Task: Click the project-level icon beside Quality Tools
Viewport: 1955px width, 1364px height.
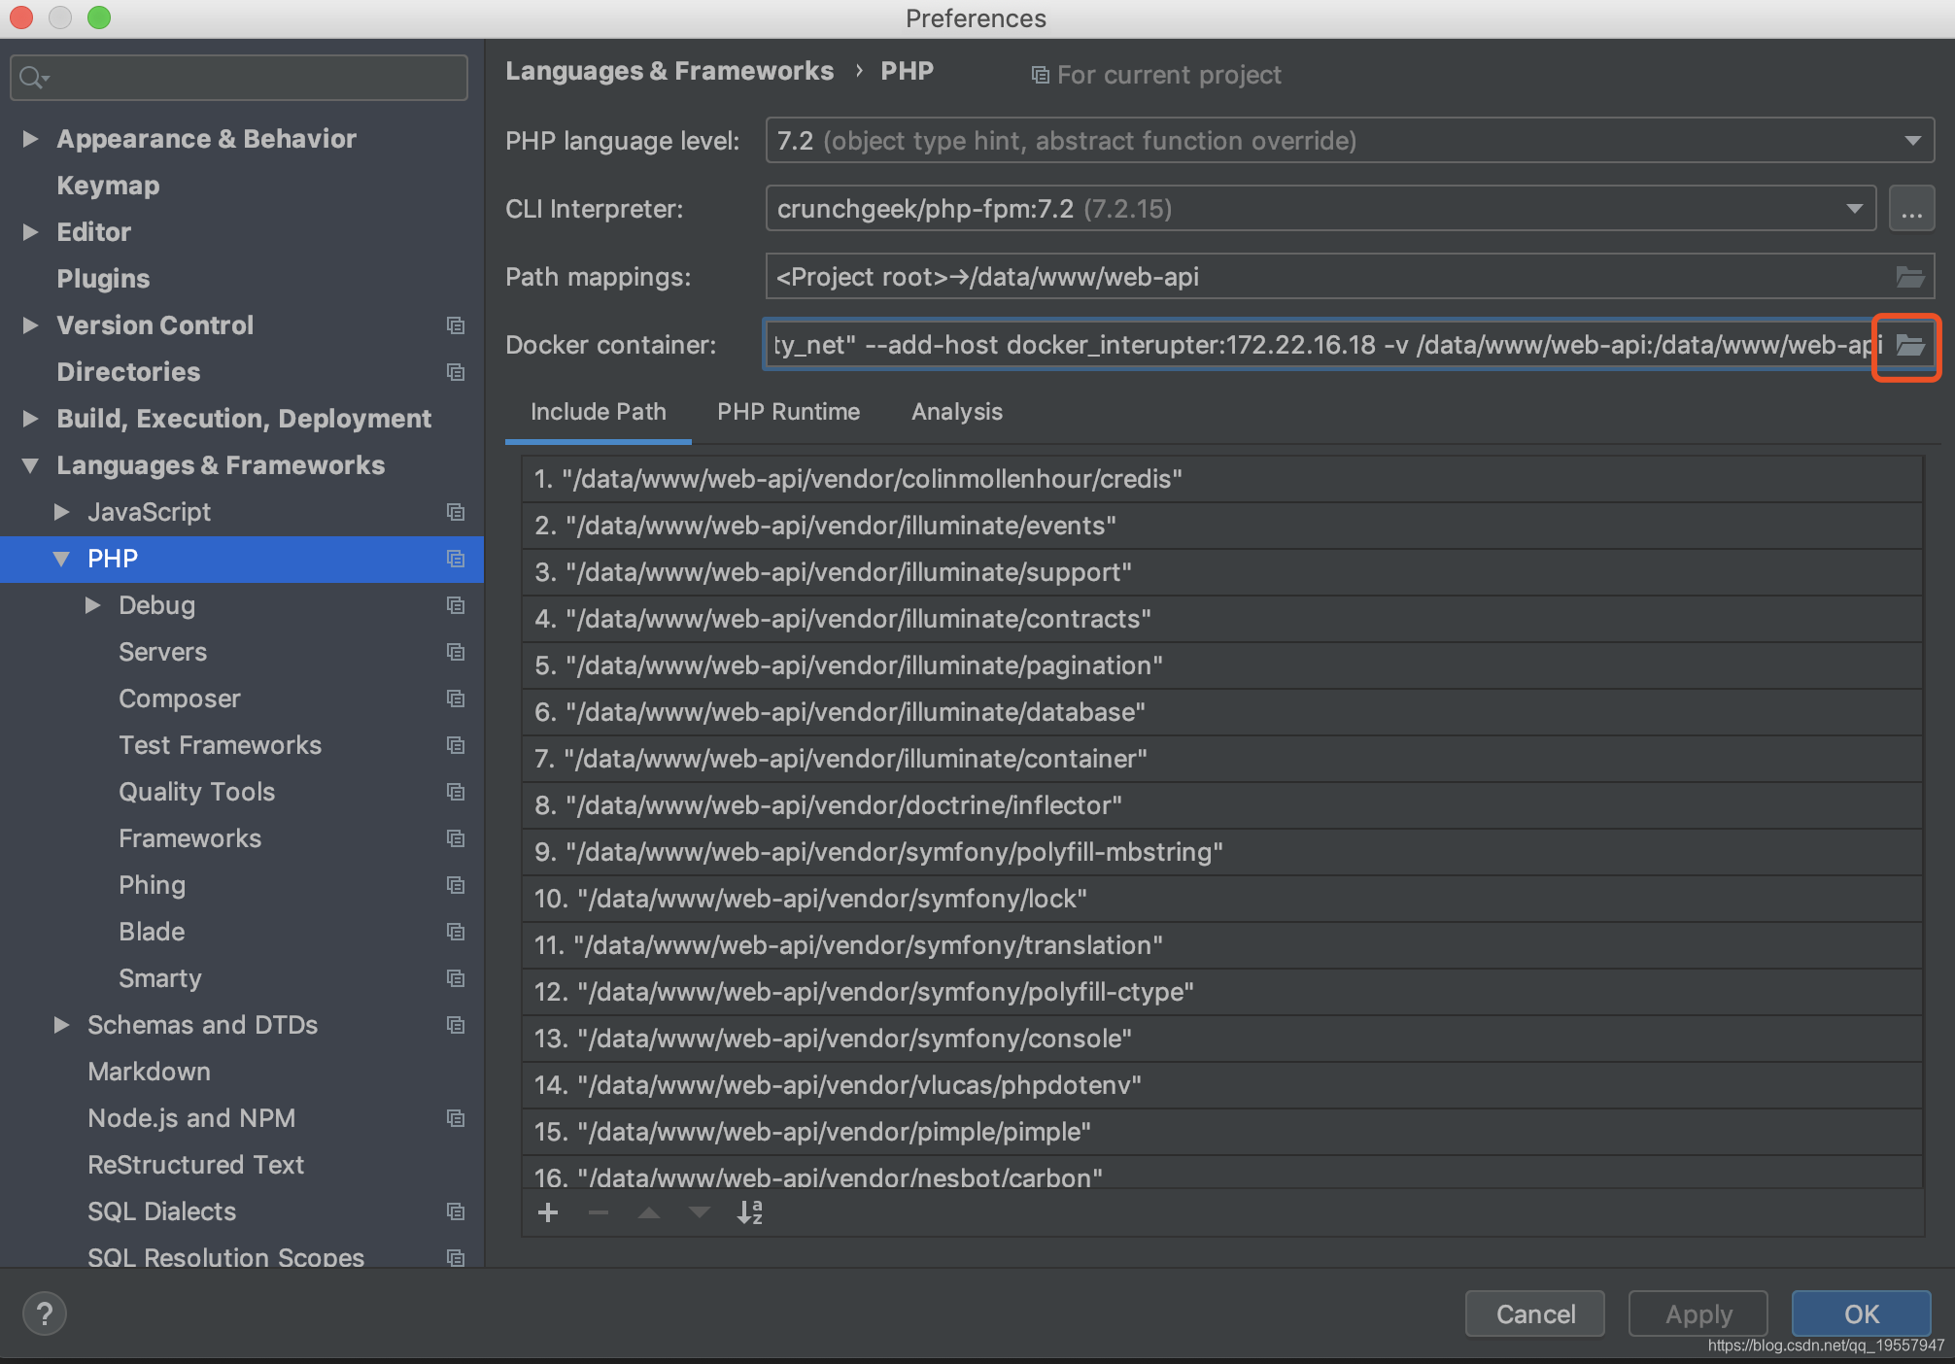Action: (456, 792)
